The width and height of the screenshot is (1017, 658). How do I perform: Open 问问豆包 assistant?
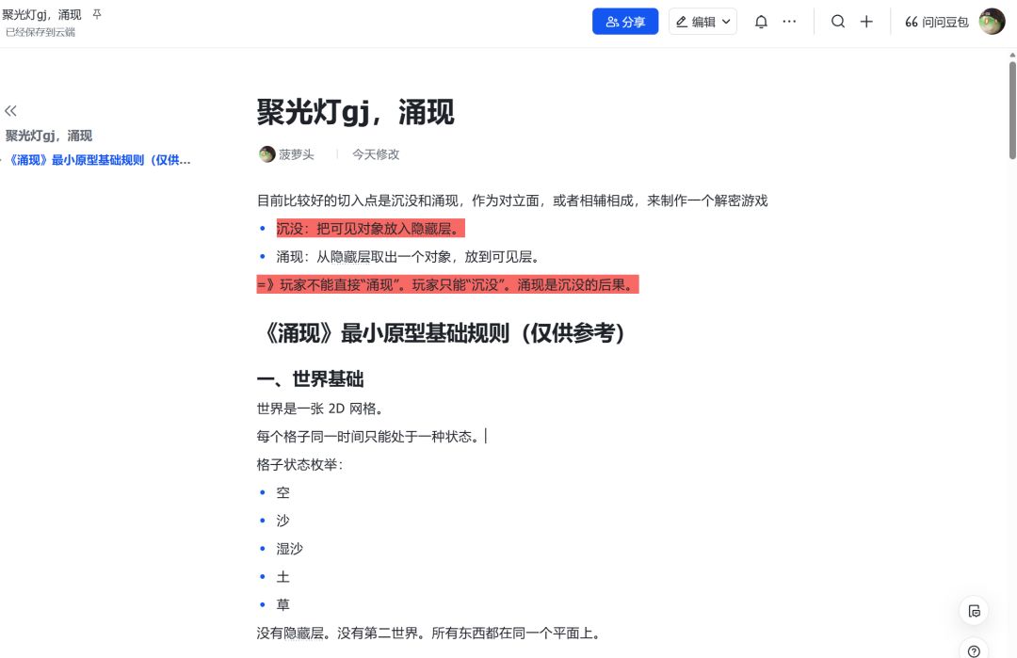(937, 22)
